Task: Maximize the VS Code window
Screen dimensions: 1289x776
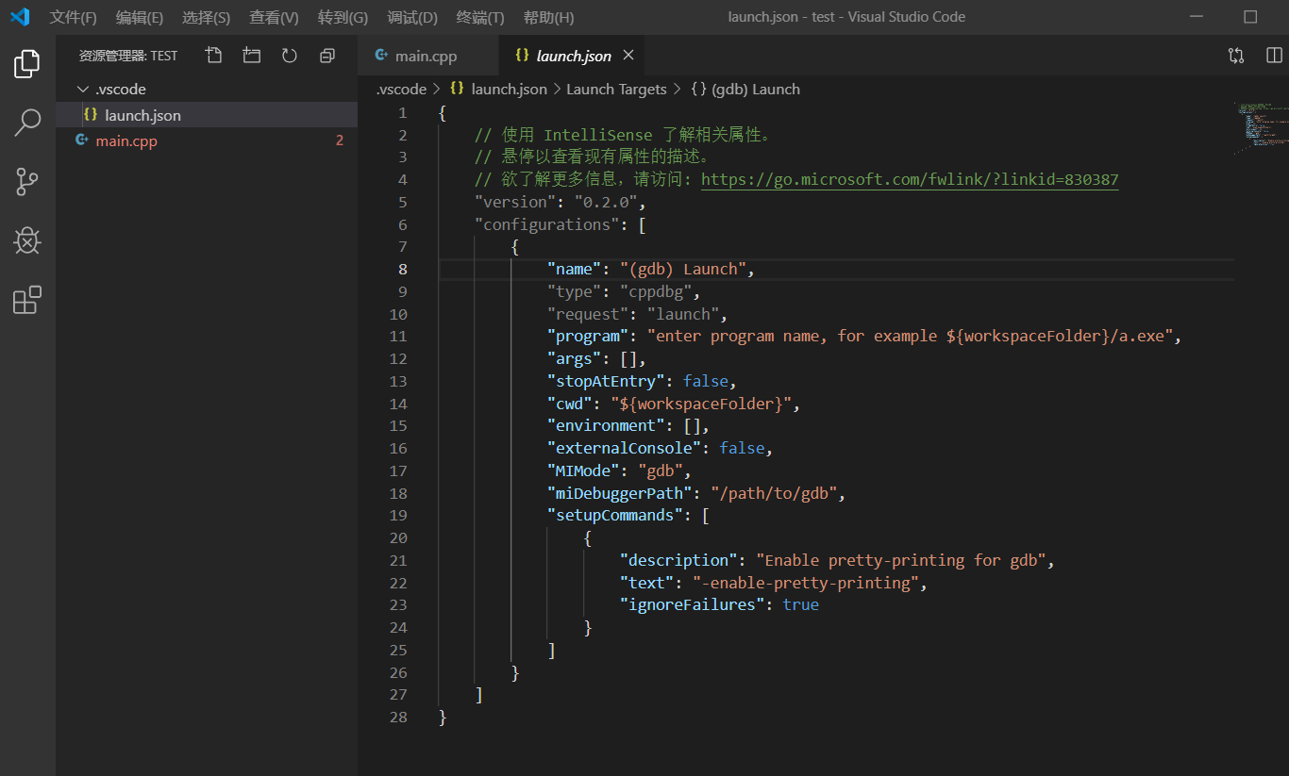Action: 1250,17
